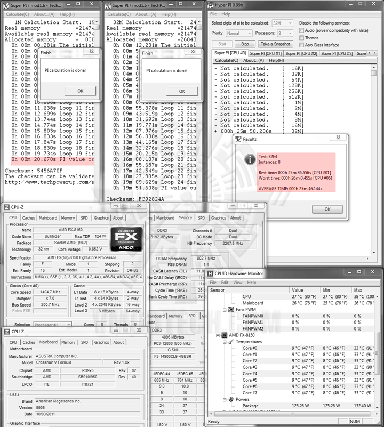This screenshot has height=427, width=384.
Task: Collapse the Powers tree node
Action: (x=225, y=399)
